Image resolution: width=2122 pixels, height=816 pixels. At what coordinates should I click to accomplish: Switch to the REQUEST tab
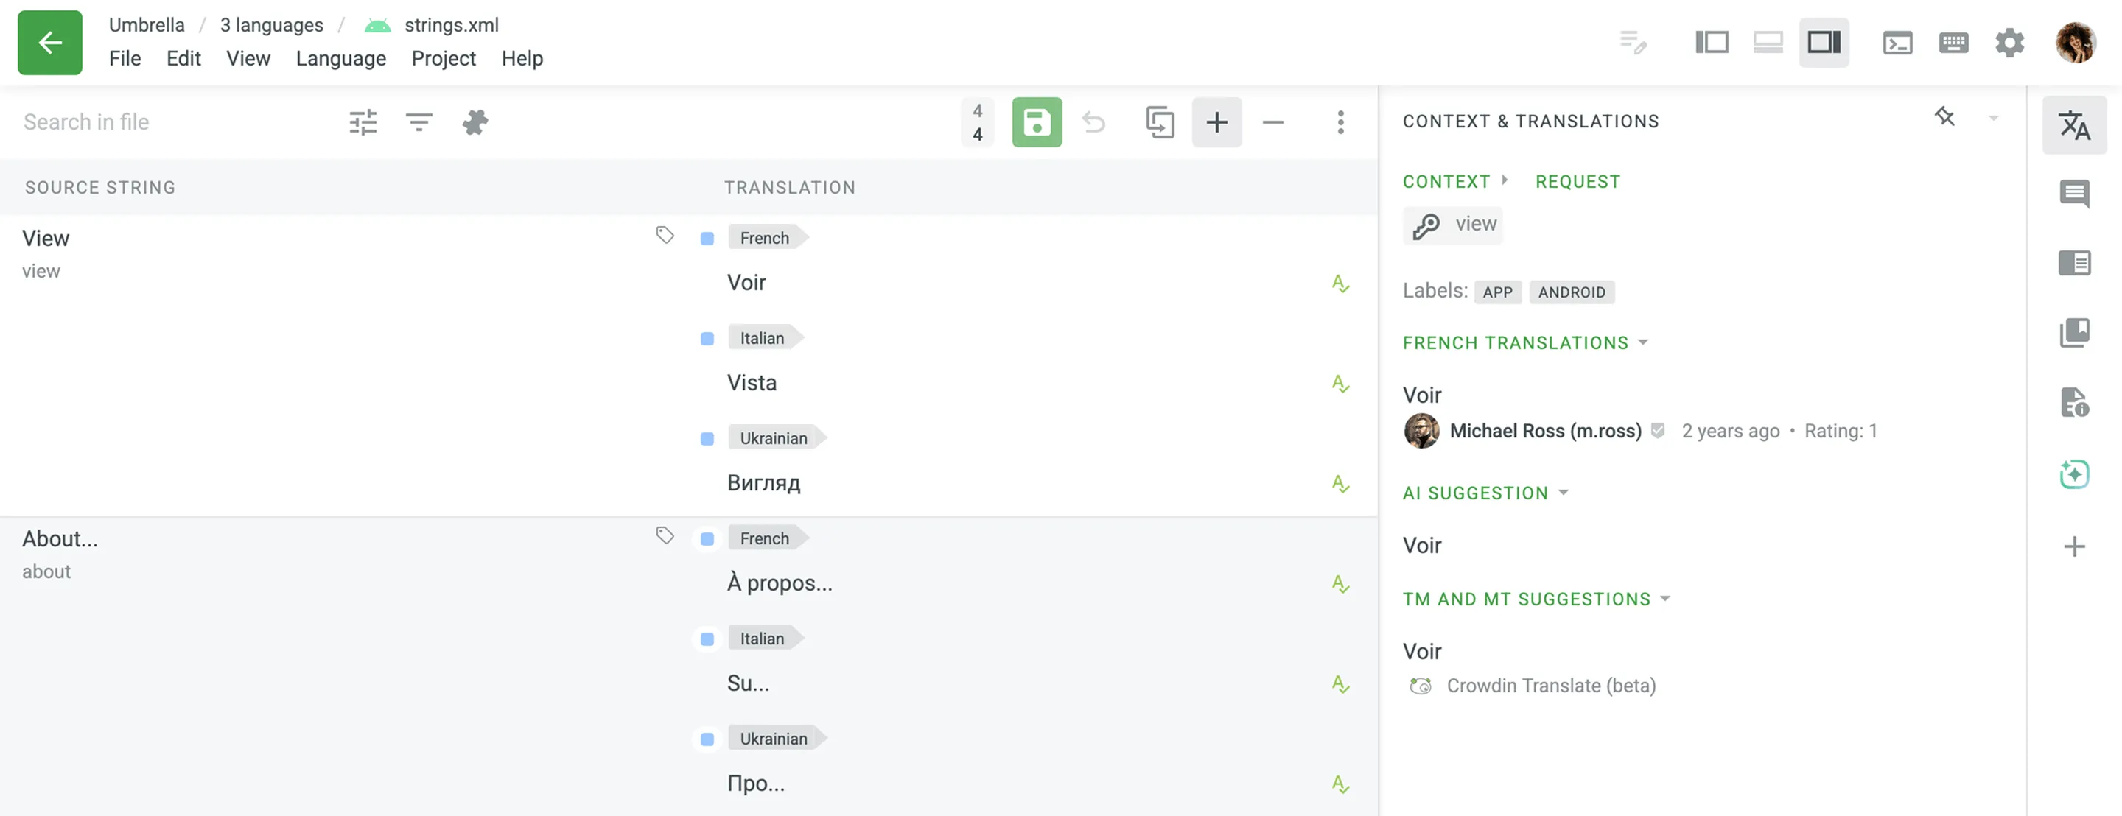(x=1577, y=181)
